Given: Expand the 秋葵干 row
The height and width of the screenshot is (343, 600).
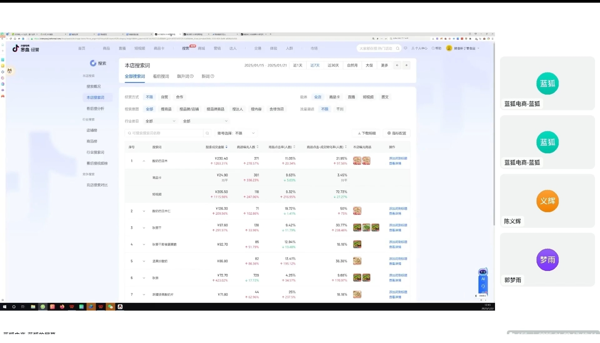Looking at the screenshot, I should coord(144,228).
